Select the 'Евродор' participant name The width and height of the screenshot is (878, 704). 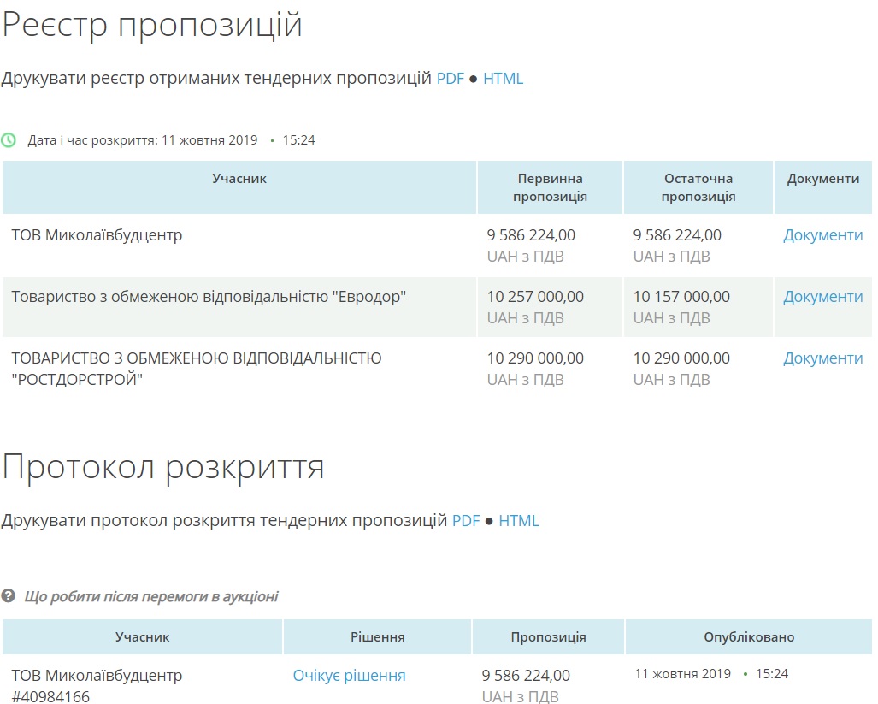coord(209,297)
